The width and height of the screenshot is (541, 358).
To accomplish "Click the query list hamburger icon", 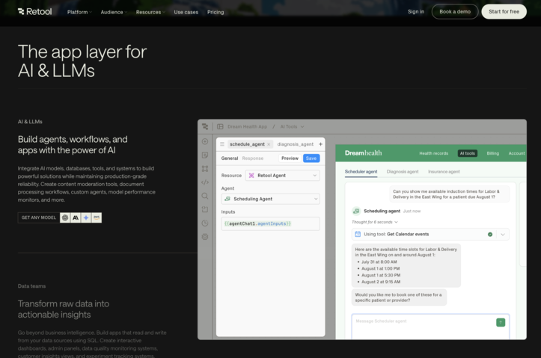I will pos(222,144).
